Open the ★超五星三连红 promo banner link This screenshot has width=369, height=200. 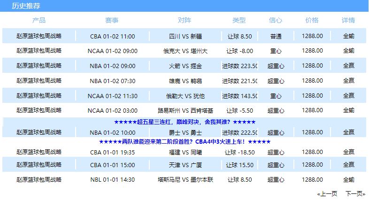185,122
